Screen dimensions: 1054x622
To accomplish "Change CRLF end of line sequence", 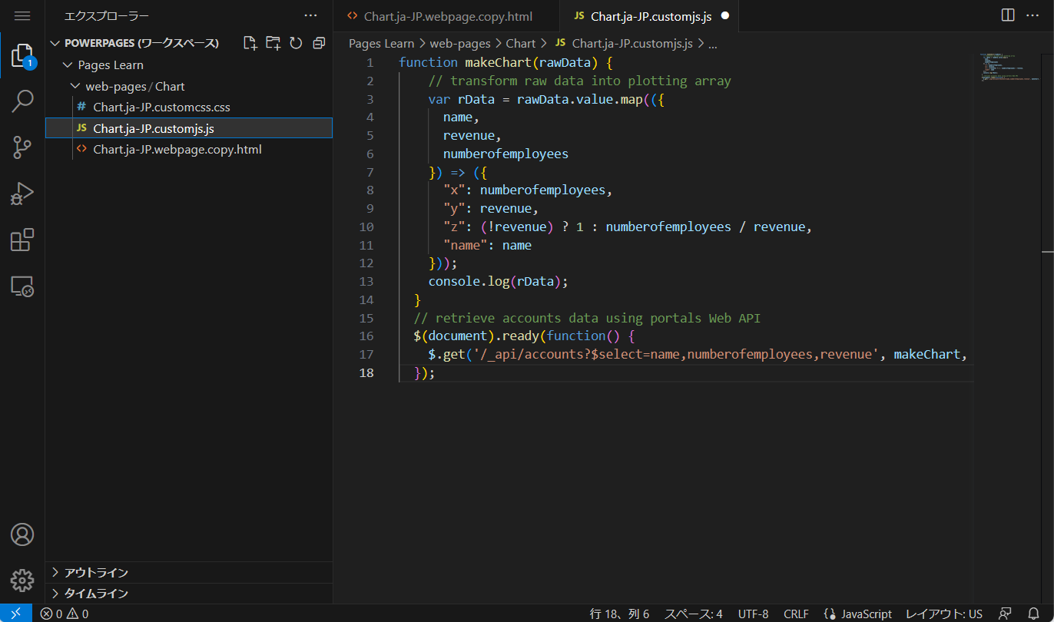I will click(796, 614).
